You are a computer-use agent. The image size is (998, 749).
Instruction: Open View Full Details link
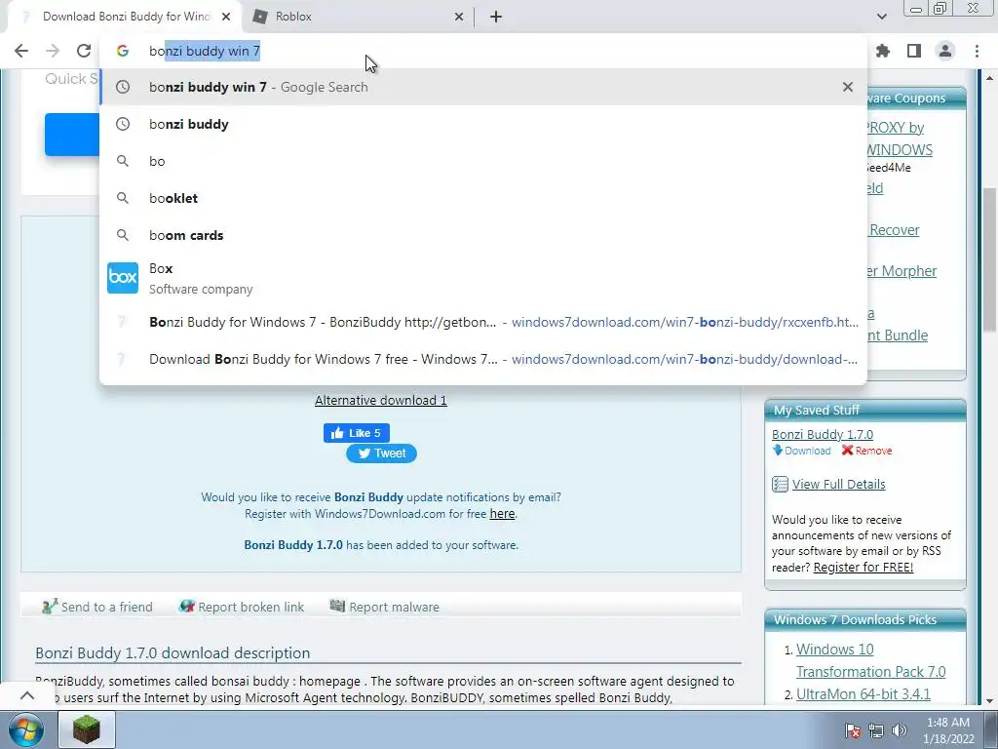pyautogui.click(x=838, y=484)
